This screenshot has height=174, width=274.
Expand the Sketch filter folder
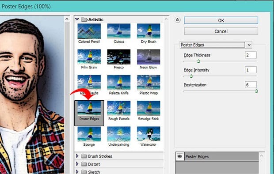77,172
